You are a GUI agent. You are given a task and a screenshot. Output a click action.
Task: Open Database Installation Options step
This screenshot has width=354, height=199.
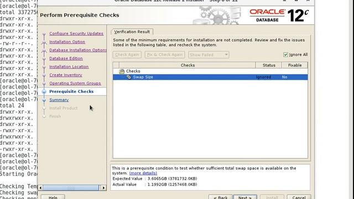tap(78, 50)
